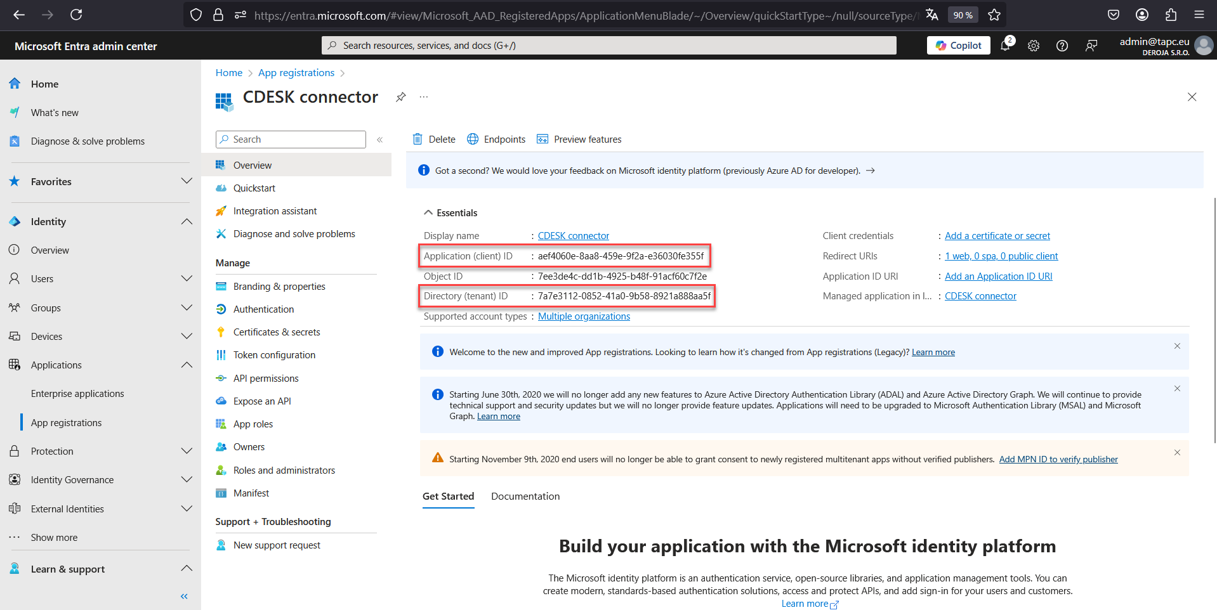Expand the Devices menu

(187, 336)
